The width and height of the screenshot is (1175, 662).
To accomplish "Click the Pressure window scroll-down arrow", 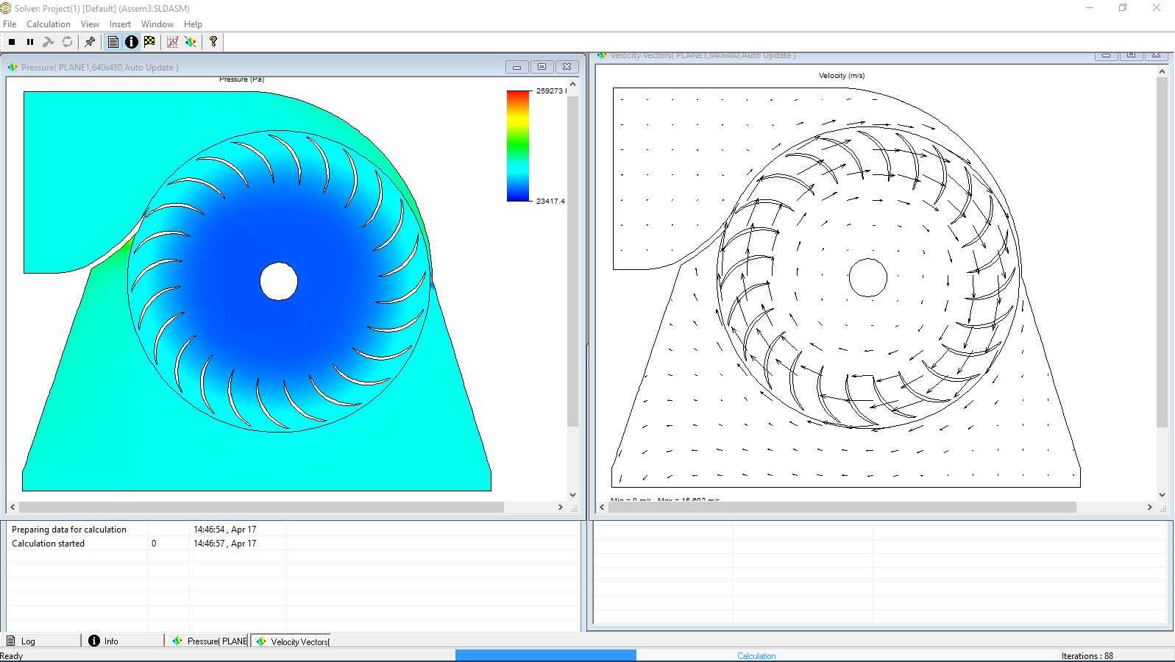I will [572, 495].
